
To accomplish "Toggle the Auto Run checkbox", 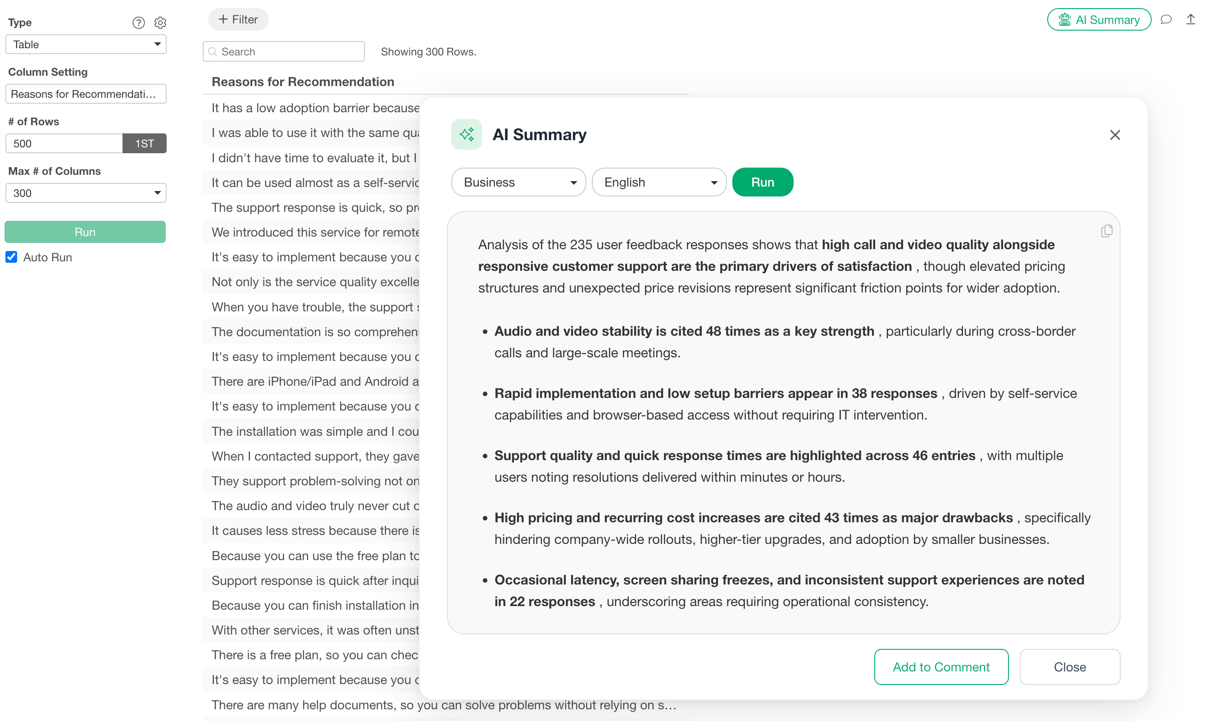I will [x=11, y=257].
